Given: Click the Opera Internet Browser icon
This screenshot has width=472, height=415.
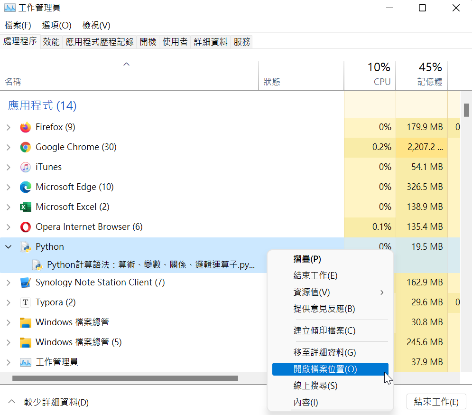Looking at the screenshot, I should (x=26, y=227).
